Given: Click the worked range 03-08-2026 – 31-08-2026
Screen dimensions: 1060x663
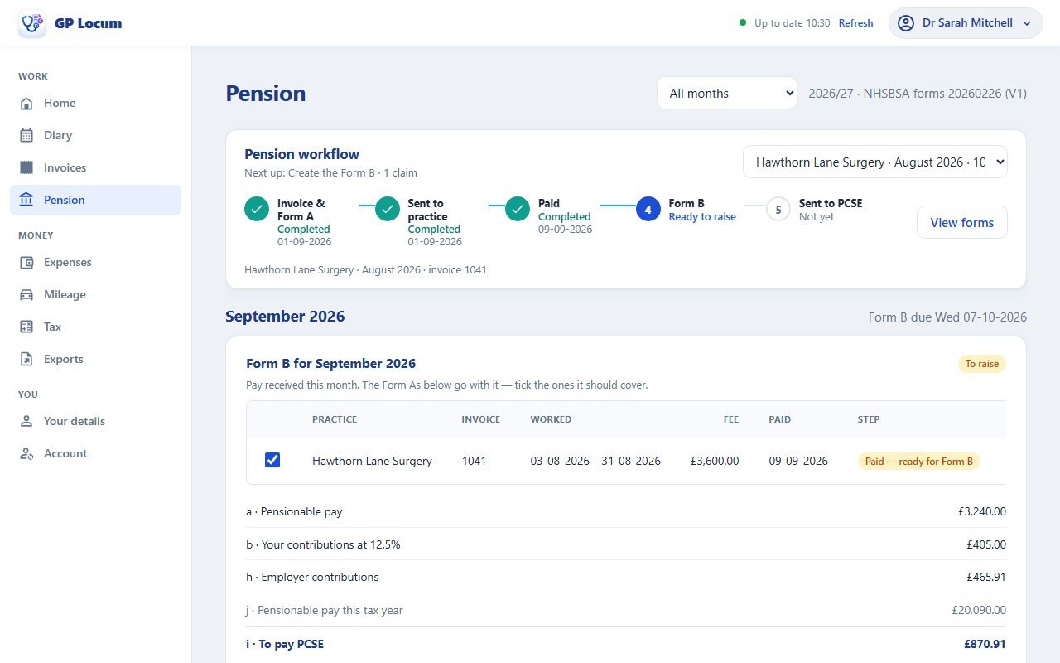Looking at the screenshot, I should [595, 461].
